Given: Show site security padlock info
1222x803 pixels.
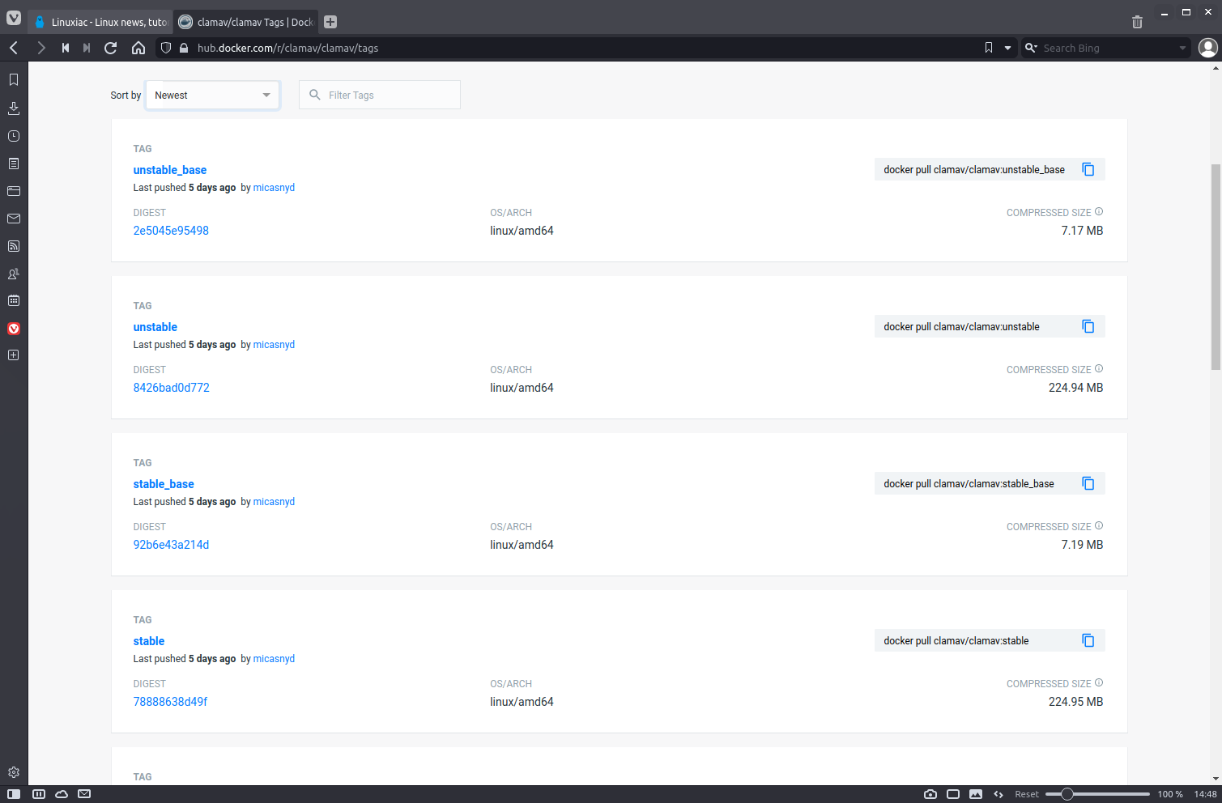Looking at the screenshot, I should (x=184, y=48).
